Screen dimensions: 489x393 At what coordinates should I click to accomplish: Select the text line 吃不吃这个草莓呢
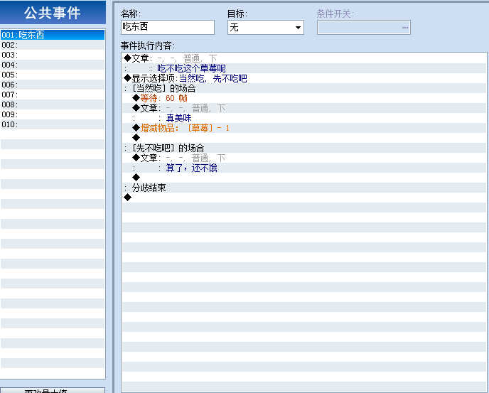tap(304, 68)
